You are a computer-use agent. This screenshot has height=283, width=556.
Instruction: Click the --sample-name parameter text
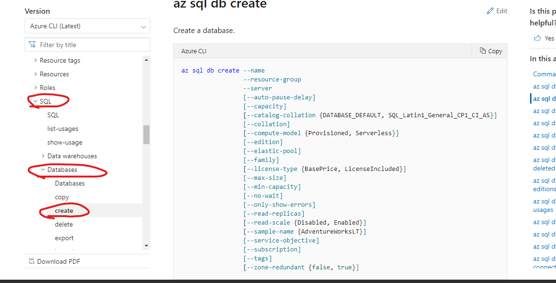tap(270, 231)
